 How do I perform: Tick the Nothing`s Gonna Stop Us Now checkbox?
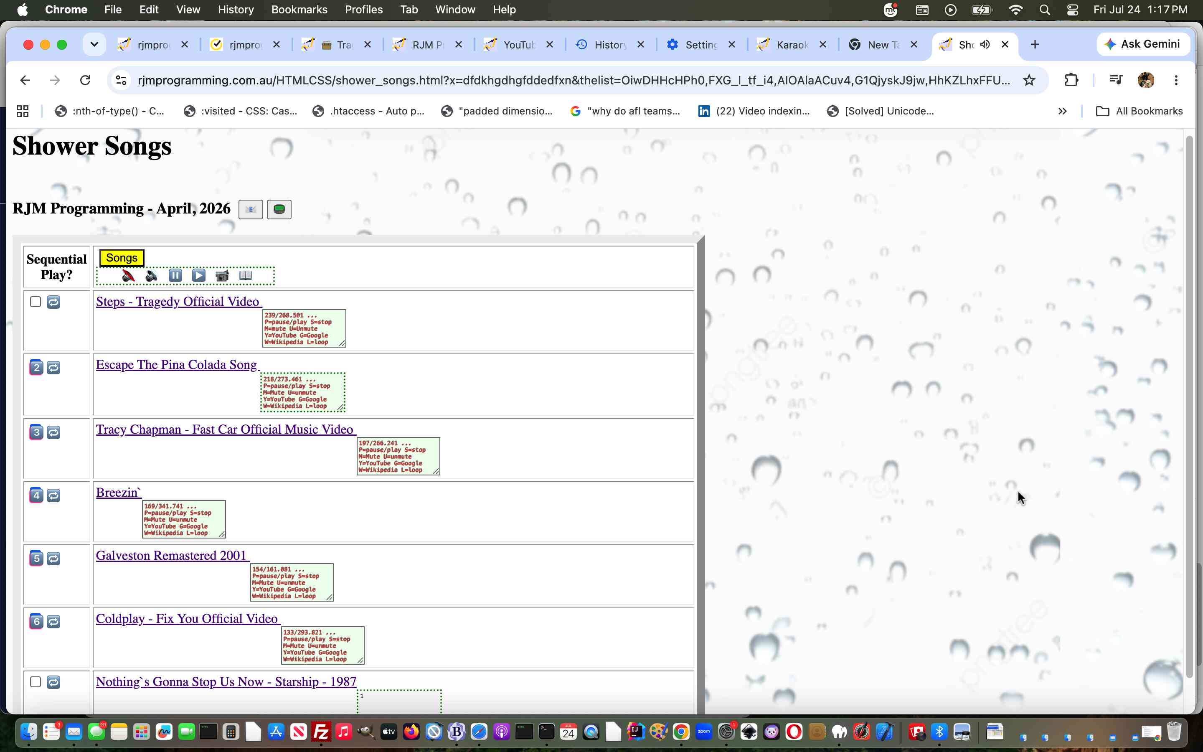[35, 682]
